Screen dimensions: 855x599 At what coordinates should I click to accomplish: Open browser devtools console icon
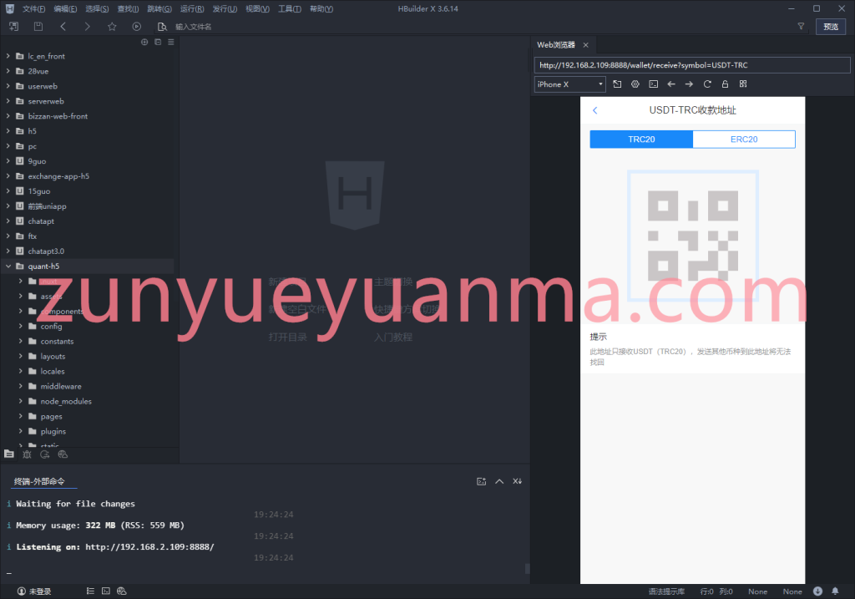click(653, 84)
